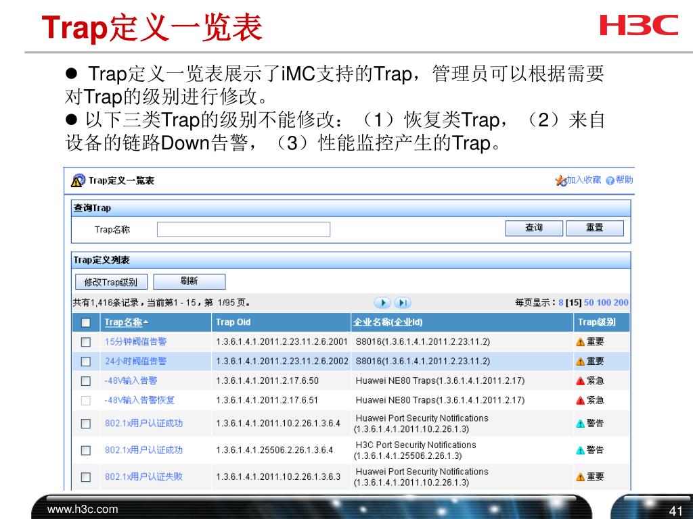Focus the Trap名称 search input field
The height and width of the screenshot is (519, 693).
[x=244, y=230]
